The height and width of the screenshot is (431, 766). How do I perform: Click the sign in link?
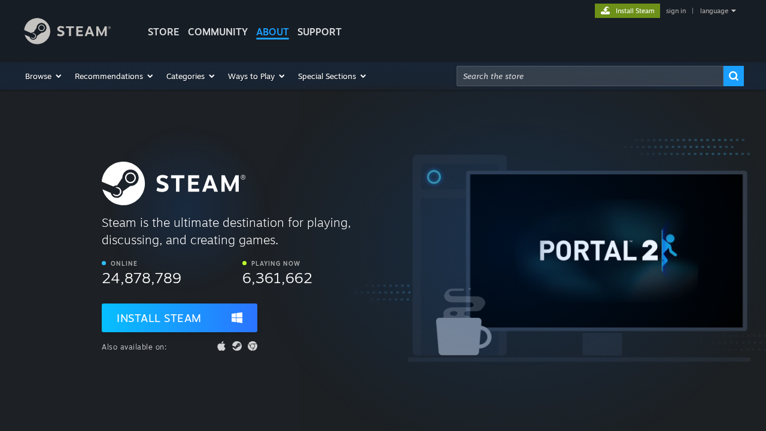click(676, 11)
